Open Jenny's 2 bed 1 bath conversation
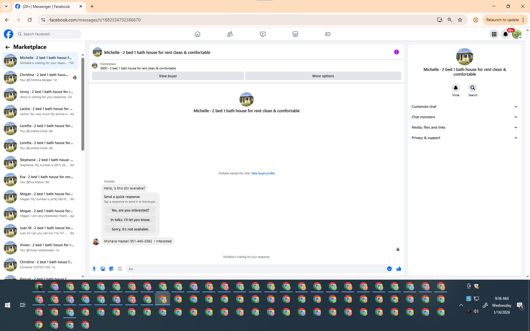Image resolution: width=530 pixels, height=331 pixels. click(x=40, y=94)
